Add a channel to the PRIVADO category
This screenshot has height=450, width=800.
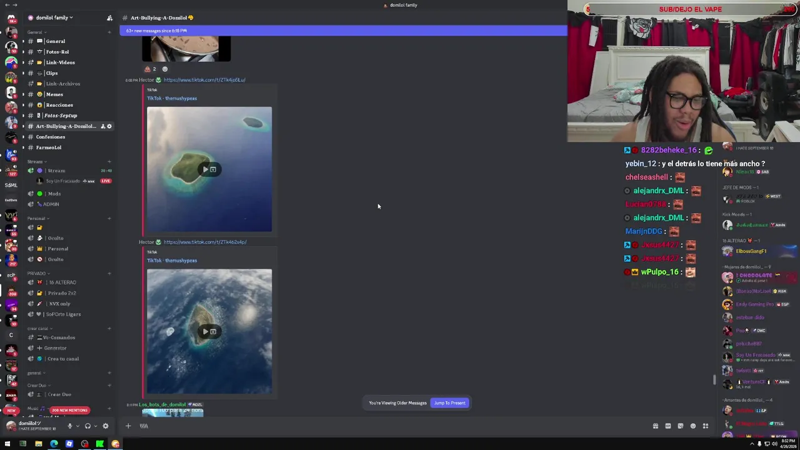109,273
